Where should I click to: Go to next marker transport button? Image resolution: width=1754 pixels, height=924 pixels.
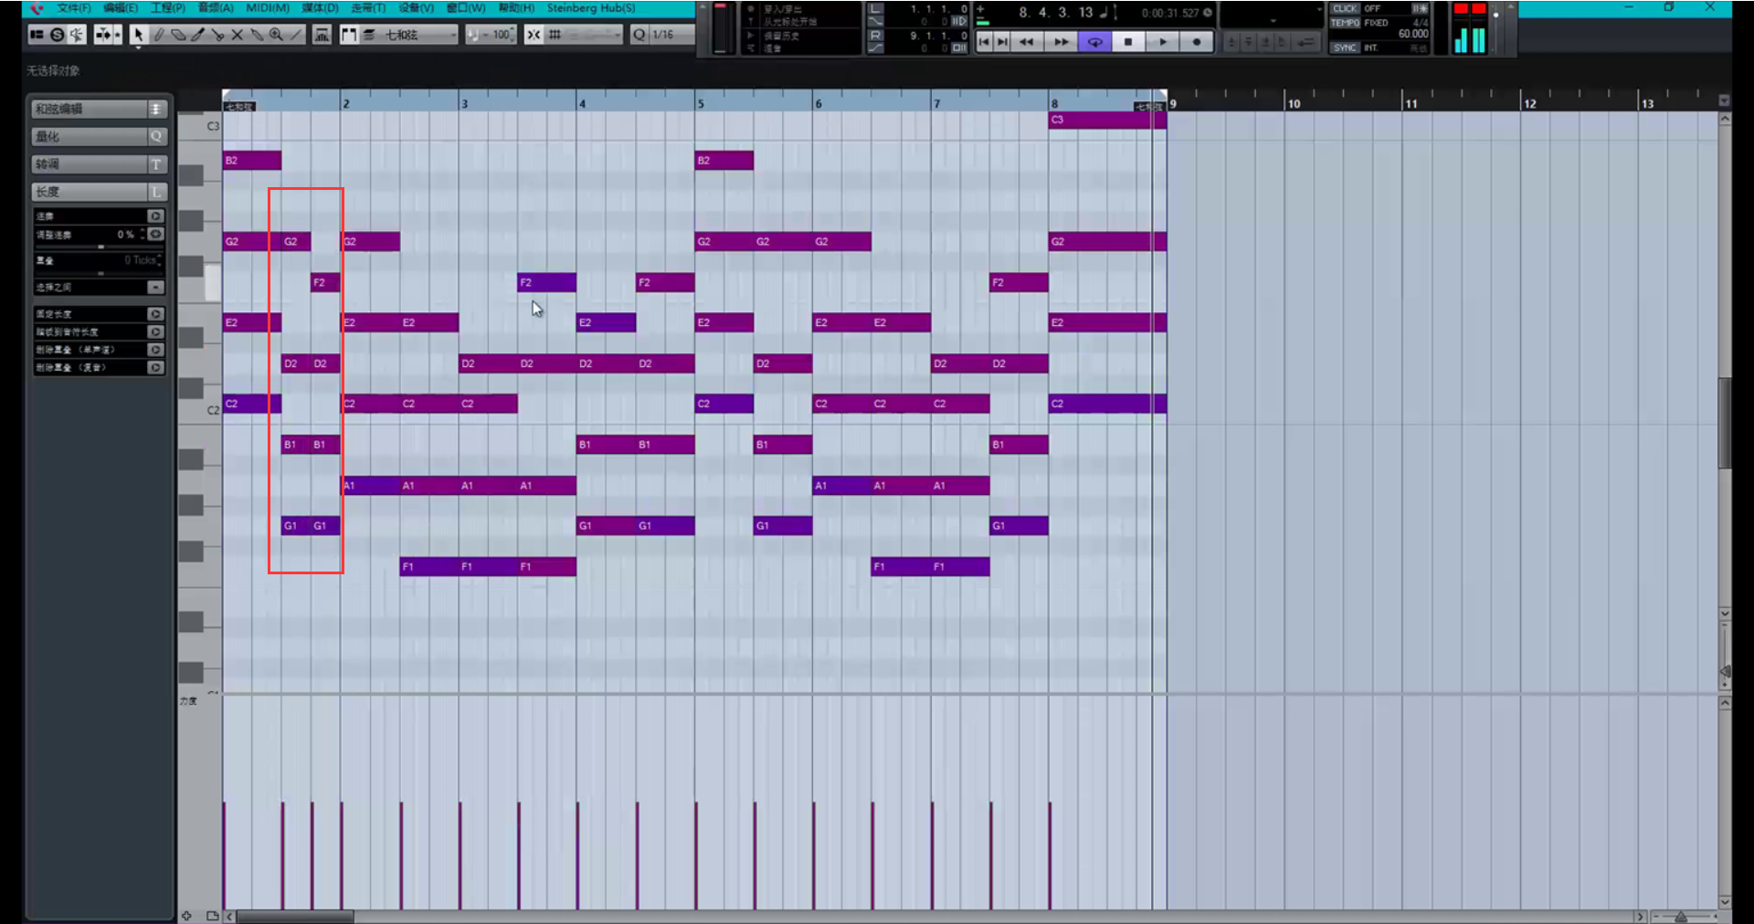(x=1002, y=42)
